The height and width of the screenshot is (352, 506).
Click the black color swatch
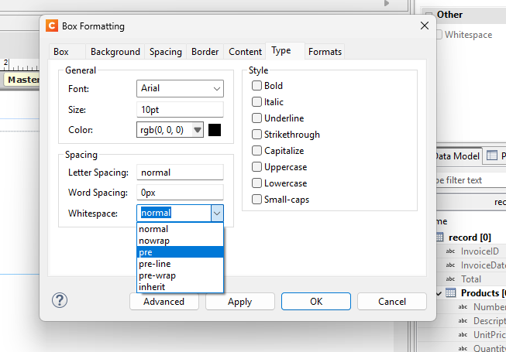pyautogui.click(x=215, y=130)
